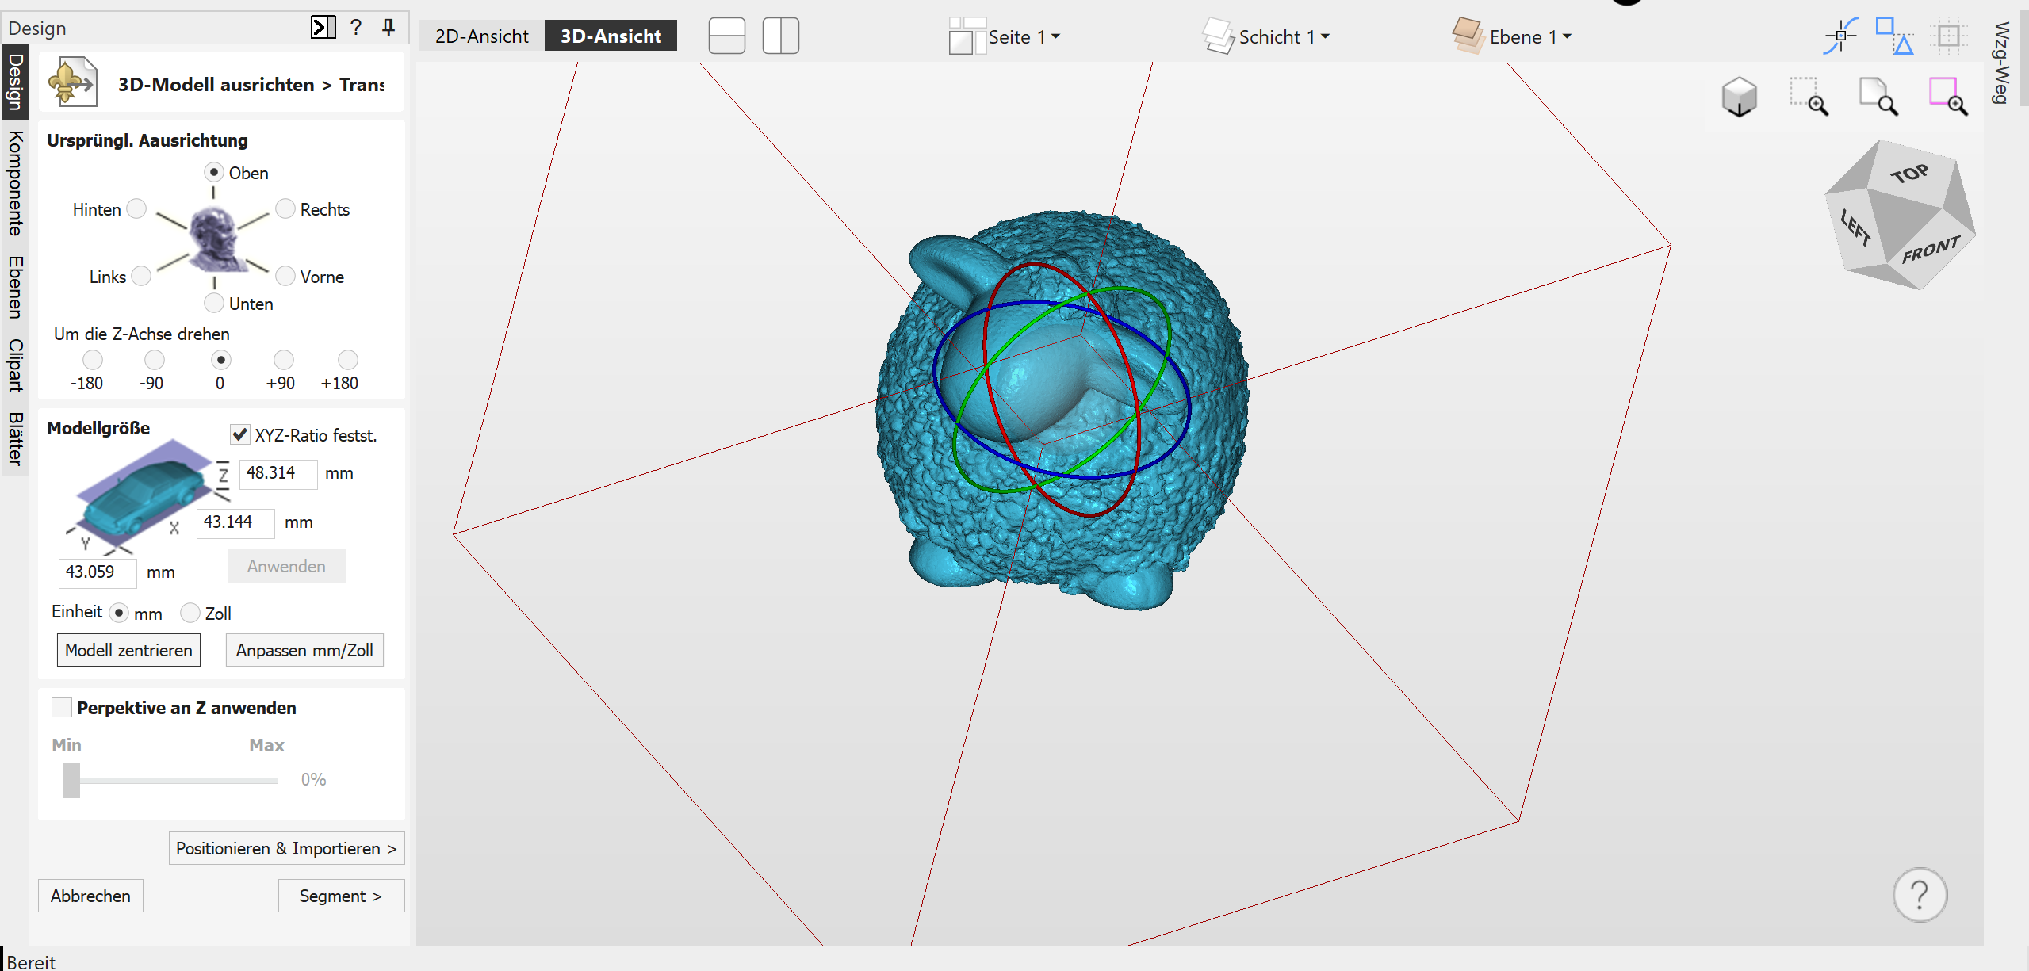Choose mm as the Einheit unit
This screenshot has height=971, width=2029.
tap(119, 613)
